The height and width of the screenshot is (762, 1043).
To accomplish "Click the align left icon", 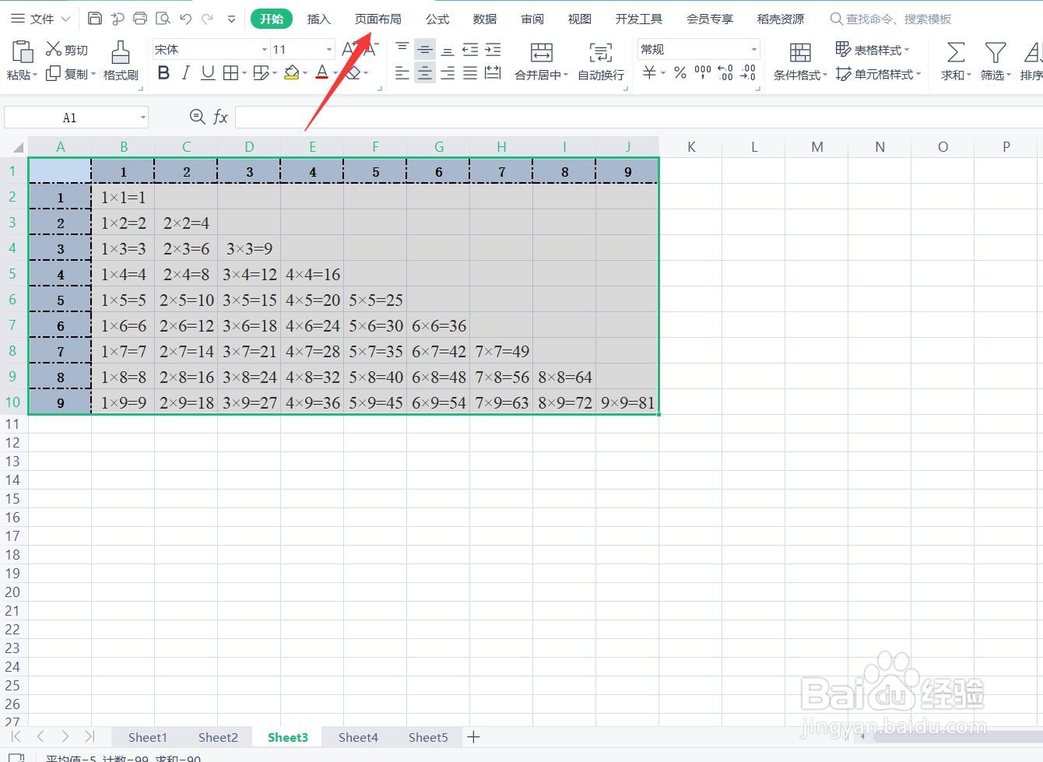I will pyautogui.click(x=402, y=73).
